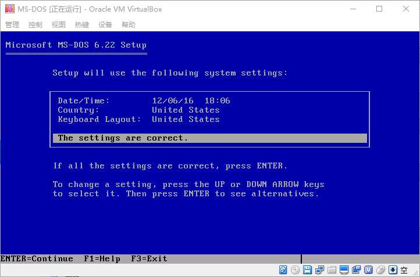The width and height of the screenshot is (420, 277).
Task: Maximize the VirtualBox window
Action: coord(379,9)
